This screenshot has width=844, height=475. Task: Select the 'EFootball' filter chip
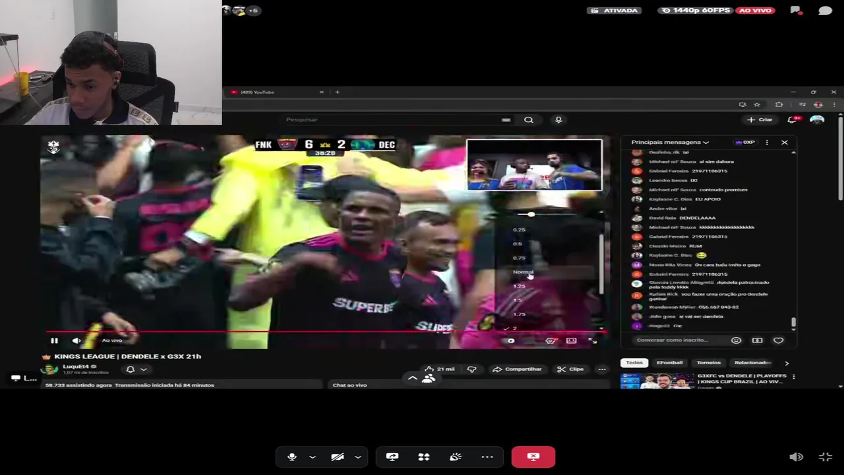[x=669, y=363]
